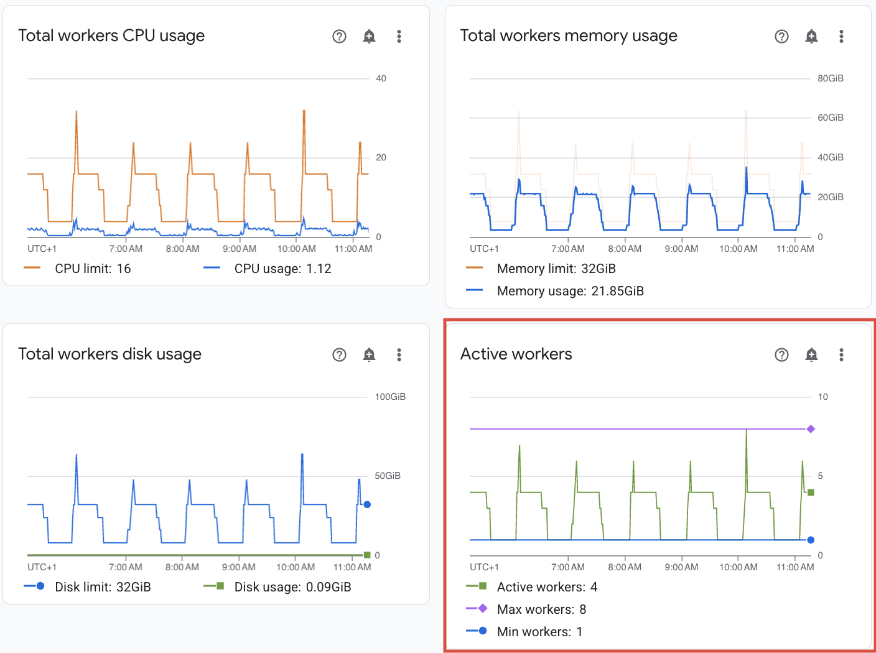This screenshot has height=653, width=876.
Task: Toggle CPU limit legend series
Action: (77, 269)
